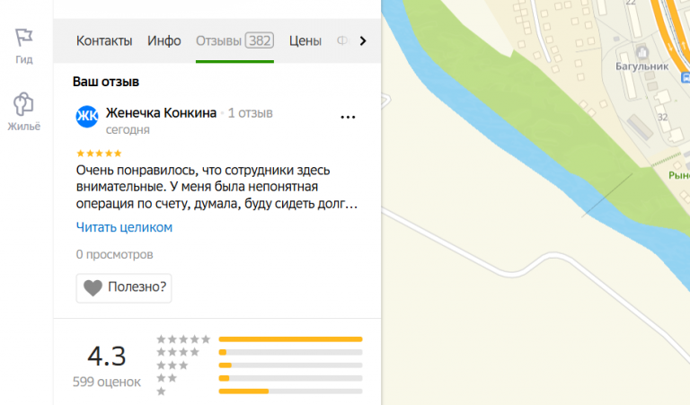Open the Отзывы tab
Image resolution: width=690 pixels, height=405 pixels.
pos(234,41)
